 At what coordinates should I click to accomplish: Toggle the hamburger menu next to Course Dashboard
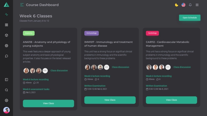pos(22,5)
